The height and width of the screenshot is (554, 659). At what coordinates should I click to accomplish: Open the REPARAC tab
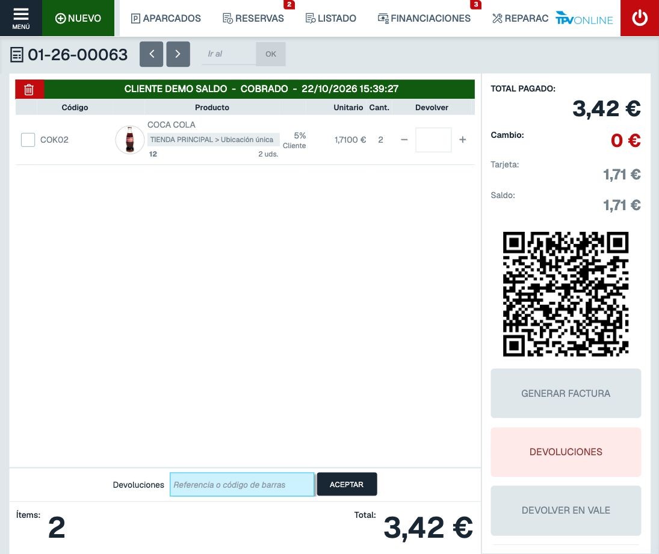pos(521,18)
